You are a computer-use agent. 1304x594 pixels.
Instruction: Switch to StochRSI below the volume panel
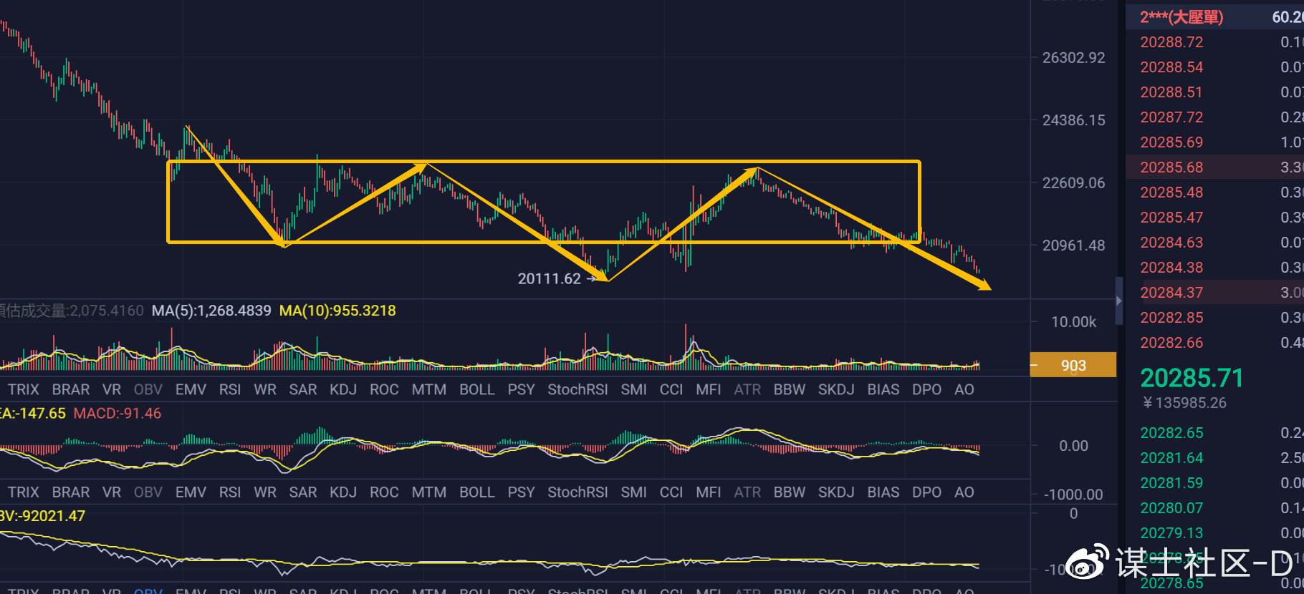[577, 389]
